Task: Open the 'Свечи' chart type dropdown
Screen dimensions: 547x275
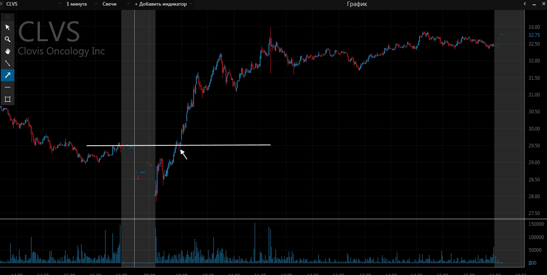Action: (x=116, y=4)
